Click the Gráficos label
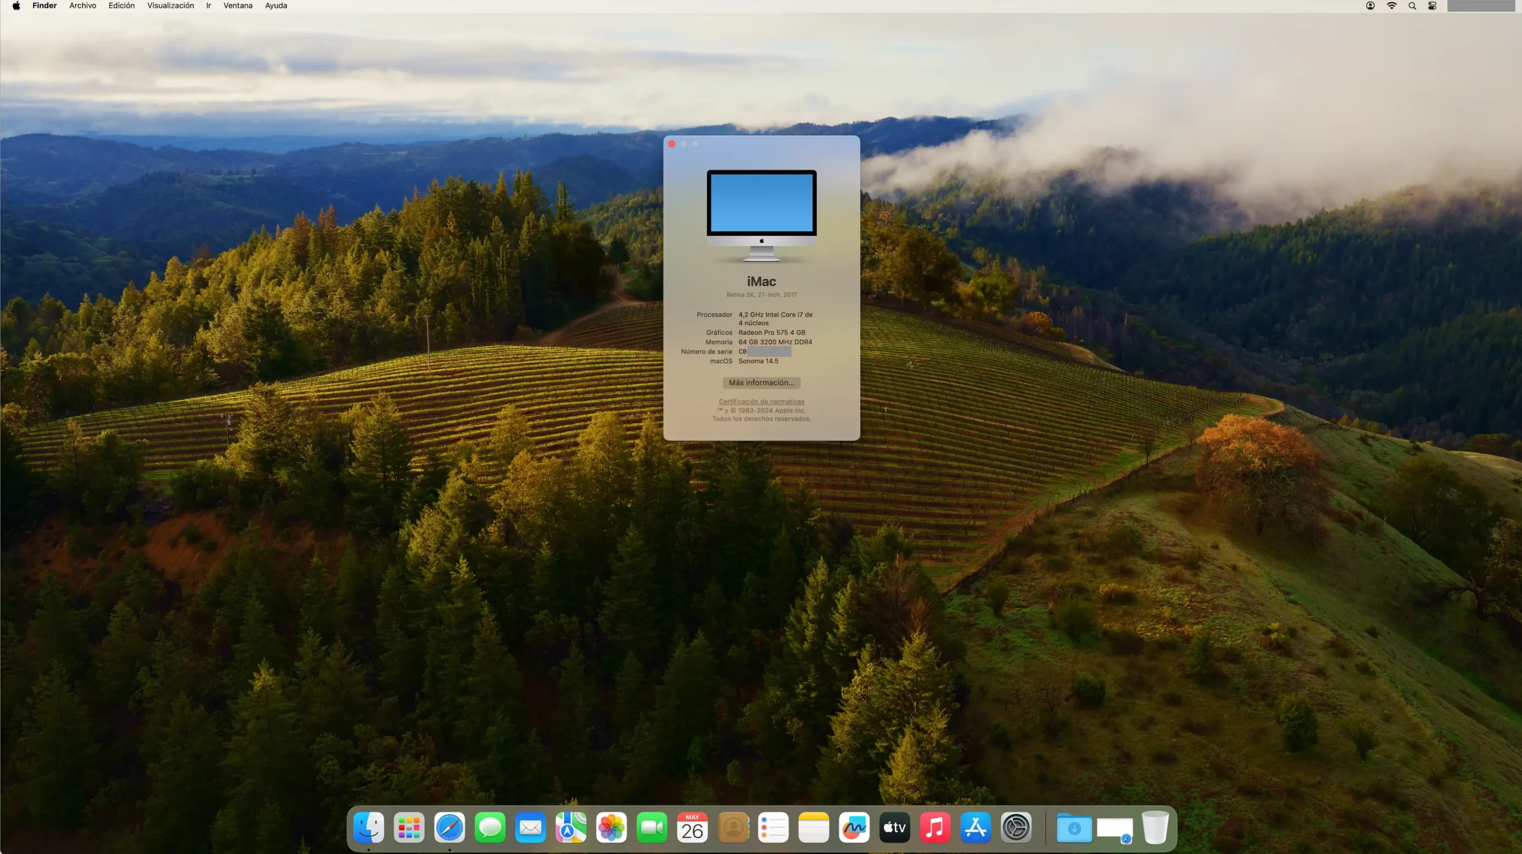 pyautogui.click(x=719, y=333)
